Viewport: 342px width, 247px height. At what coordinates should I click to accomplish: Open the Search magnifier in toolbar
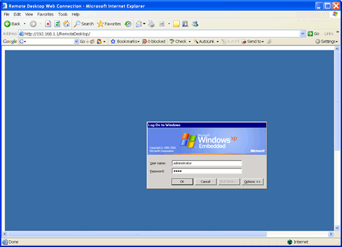77,24
